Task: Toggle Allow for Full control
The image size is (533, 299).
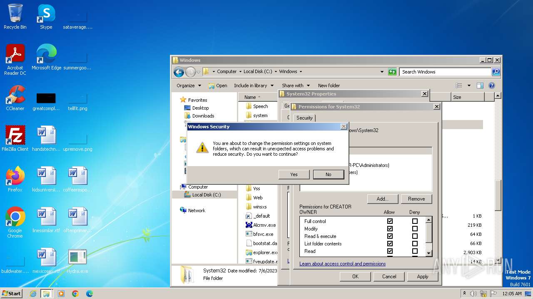Action: 390,221
